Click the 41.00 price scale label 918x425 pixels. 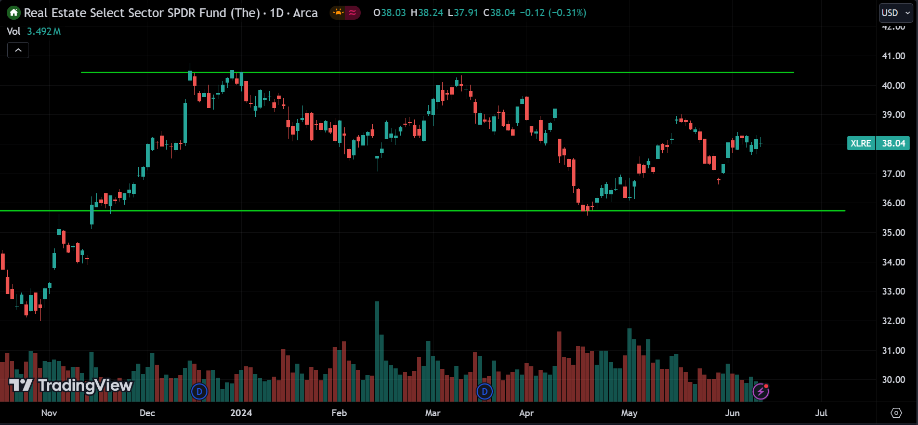(x=894, y=56)
